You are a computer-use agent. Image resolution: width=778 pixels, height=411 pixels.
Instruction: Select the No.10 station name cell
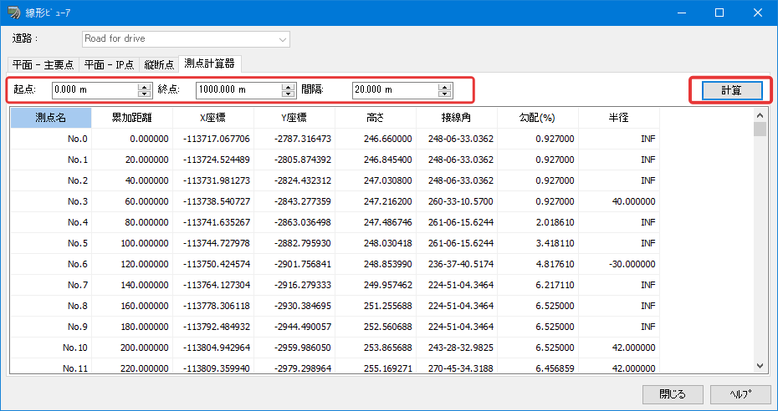tap(50, 348)
